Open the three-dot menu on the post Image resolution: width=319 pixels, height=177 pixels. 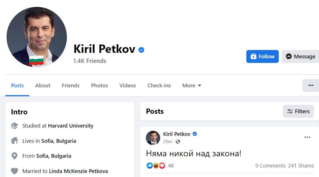tap(307, 137)
